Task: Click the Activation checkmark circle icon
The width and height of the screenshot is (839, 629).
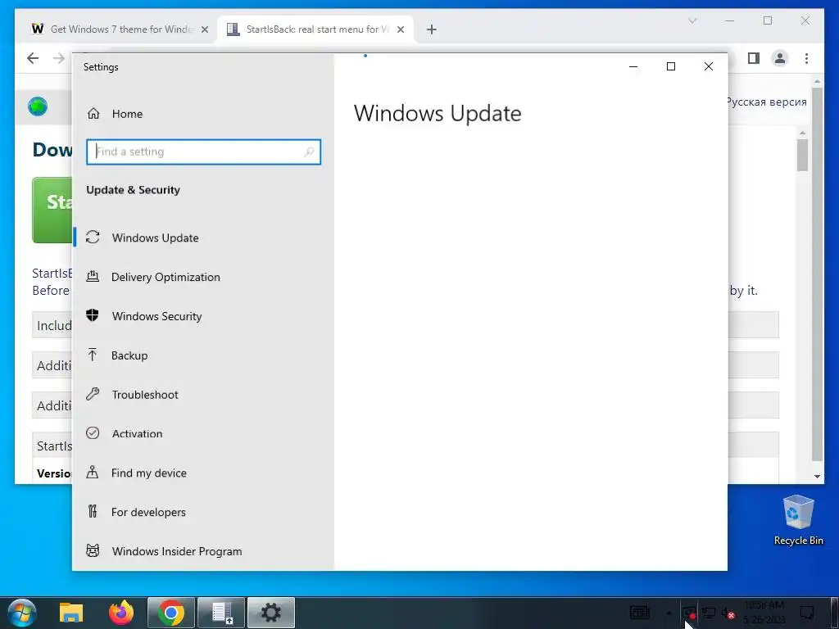Action: coord(93,433)
